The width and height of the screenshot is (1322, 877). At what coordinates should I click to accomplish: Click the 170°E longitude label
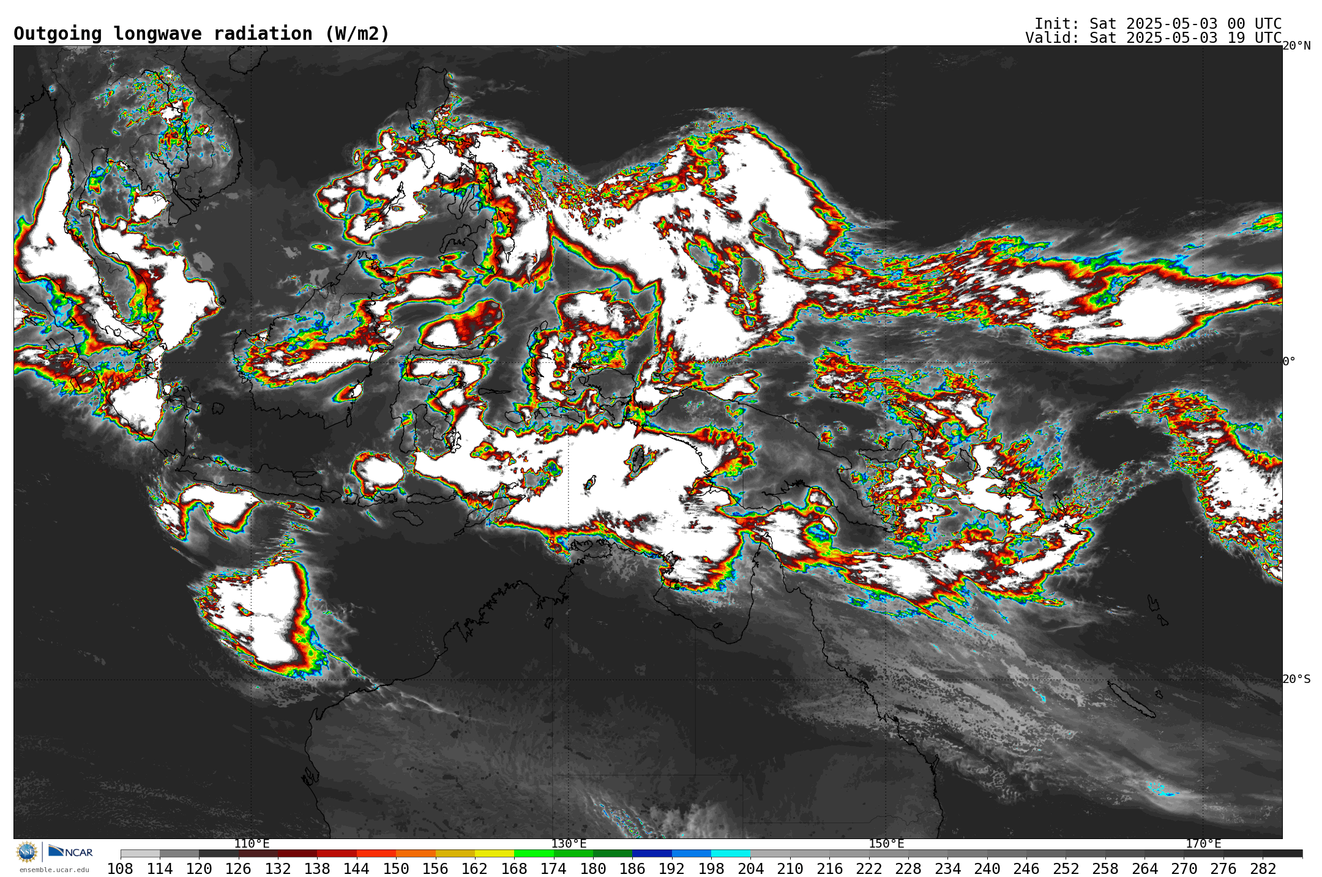coord(1203,844)
